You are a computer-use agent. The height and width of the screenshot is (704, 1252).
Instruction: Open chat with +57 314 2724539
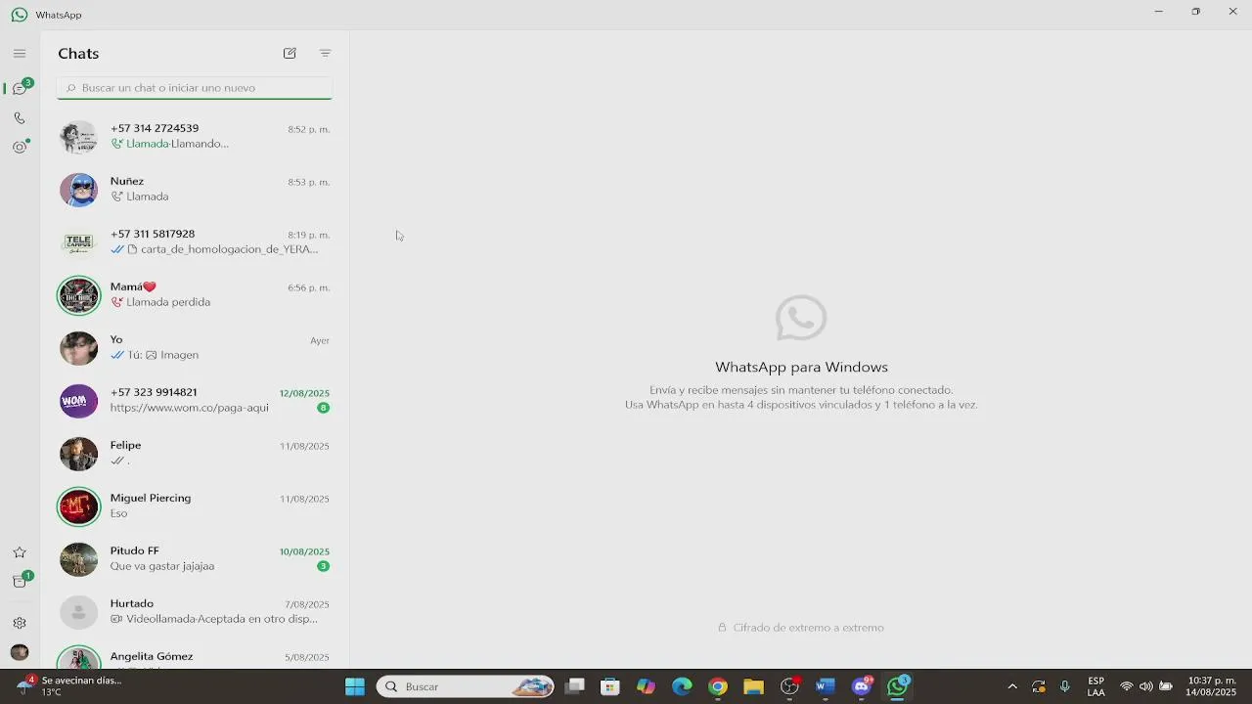(195, 136)
